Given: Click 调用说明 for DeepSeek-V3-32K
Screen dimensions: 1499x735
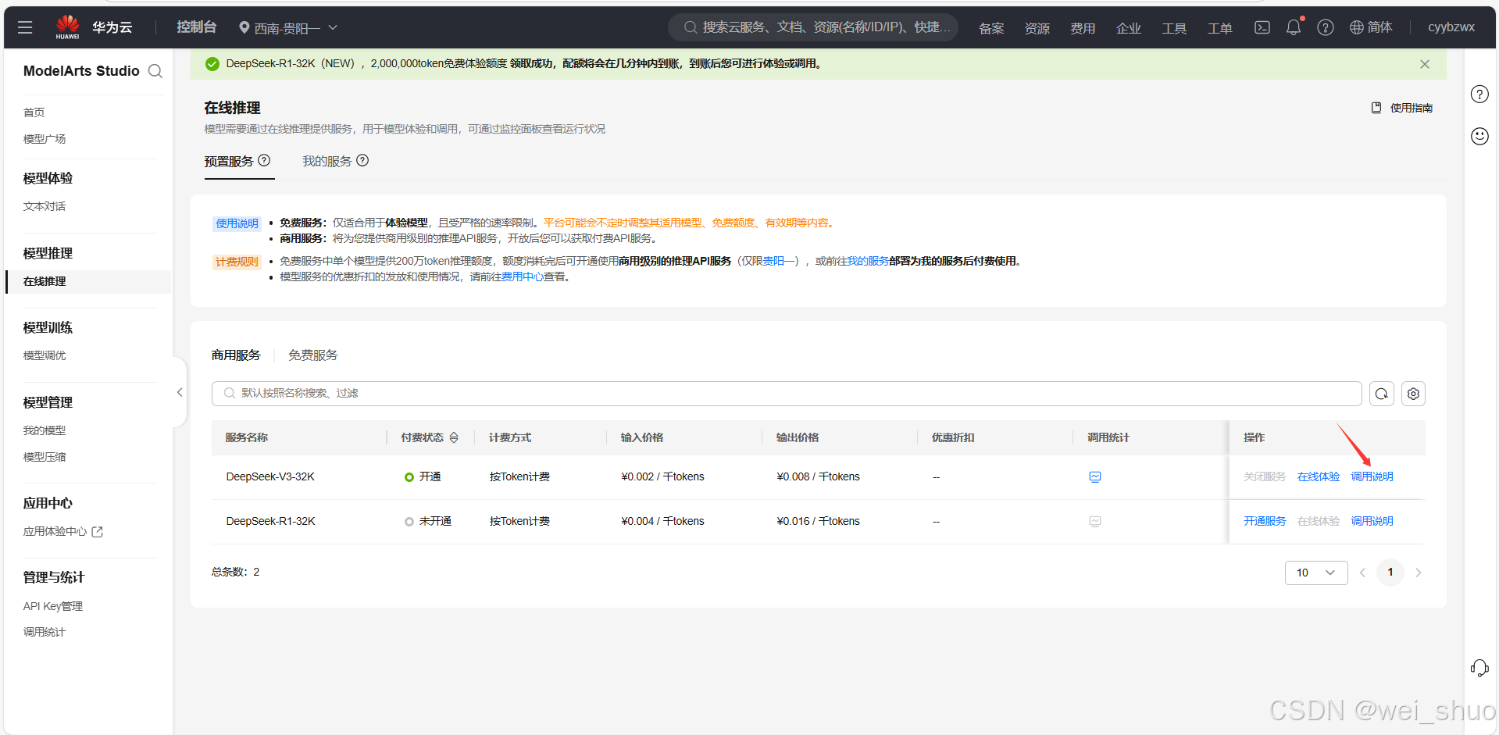Looking at the screenshot, I should pyautogui.click(x=1372, y=476).
